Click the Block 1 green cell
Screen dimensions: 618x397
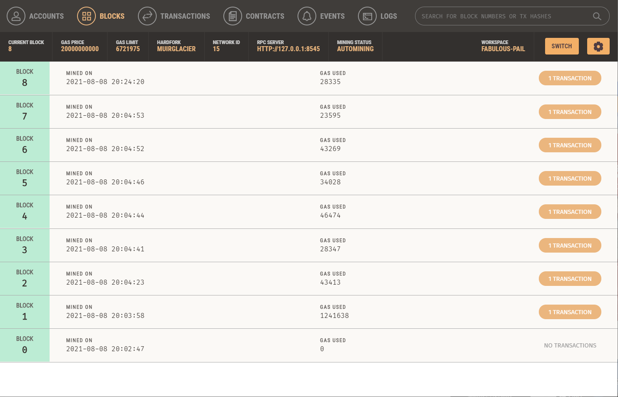click(x=25, y=312)
